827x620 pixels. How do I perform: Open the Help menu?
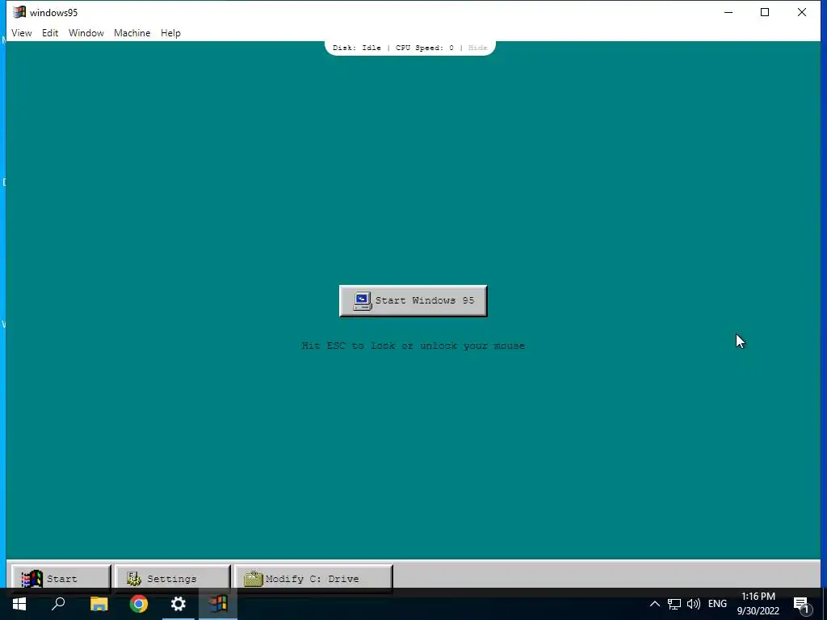click(x=170, y=32)
